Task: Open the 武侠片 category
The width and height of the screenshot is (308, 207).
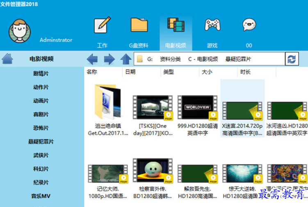Action: (x=41, y=155)
